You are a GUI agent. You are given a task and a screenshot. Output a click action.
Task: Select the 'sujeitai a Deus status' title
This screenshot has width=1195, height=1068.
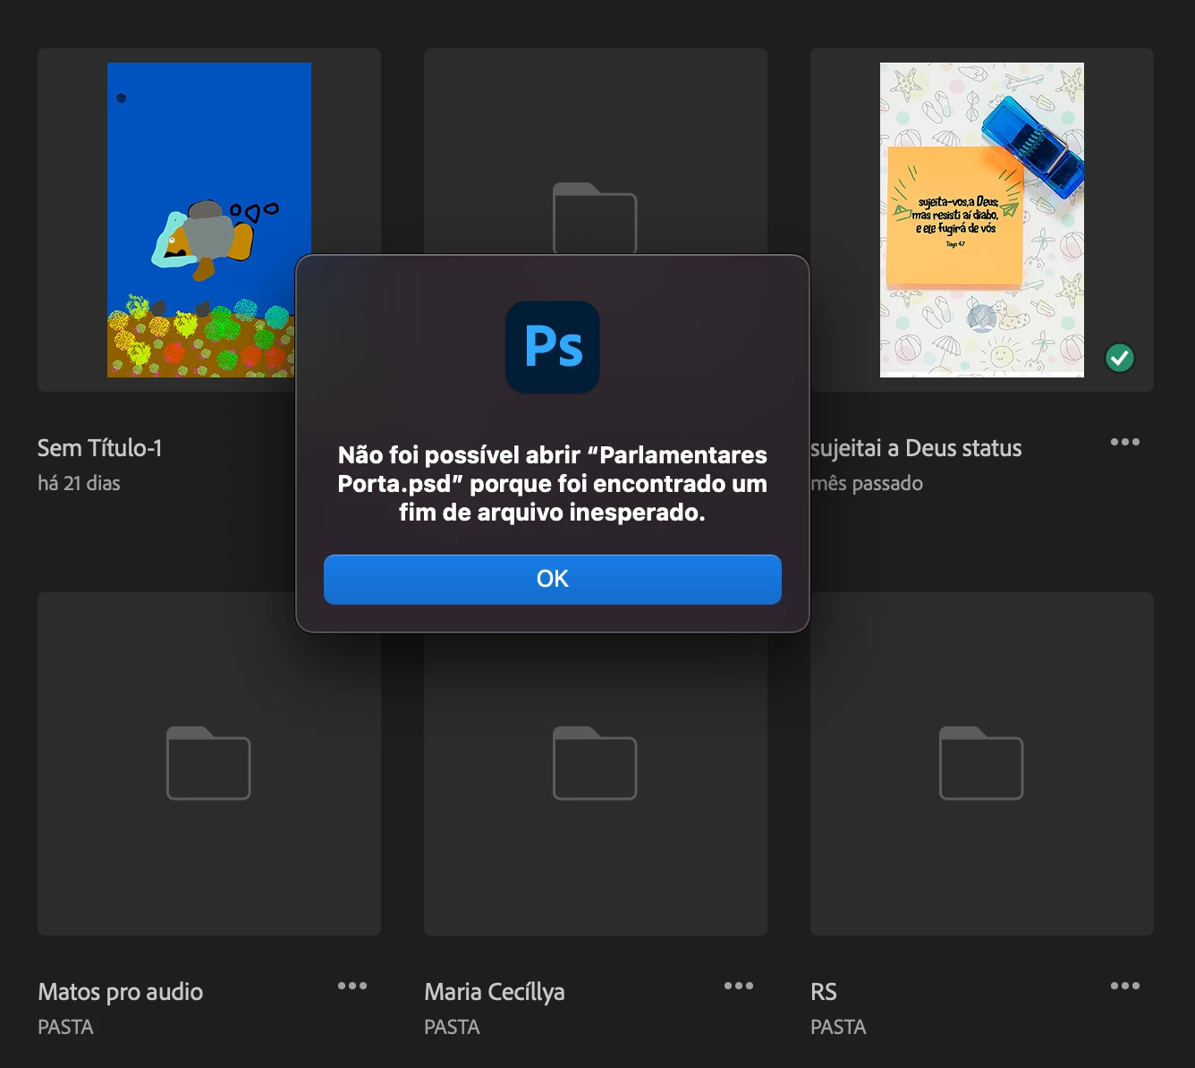tap(916, 448)
